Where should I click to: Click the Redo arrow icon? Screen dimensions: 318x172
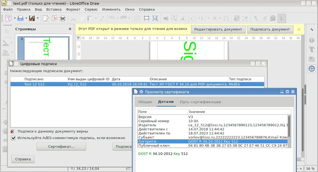(123, 18)
